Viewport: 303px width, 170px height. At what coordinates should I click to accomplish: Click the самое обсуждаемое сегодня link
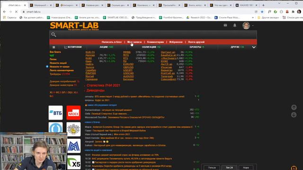[x=102, y=105]
